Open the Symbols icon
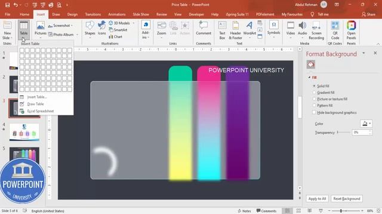Image resolution: width=382 pixels, height=214 pixels. coord(273,25)
